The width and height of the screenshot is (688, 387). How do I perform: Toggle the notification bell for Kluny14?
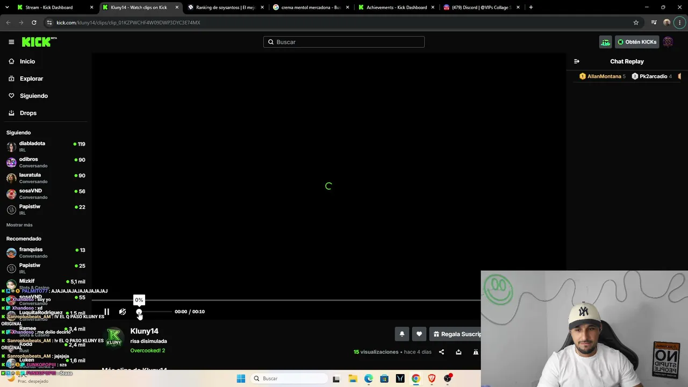coord(402,334)
